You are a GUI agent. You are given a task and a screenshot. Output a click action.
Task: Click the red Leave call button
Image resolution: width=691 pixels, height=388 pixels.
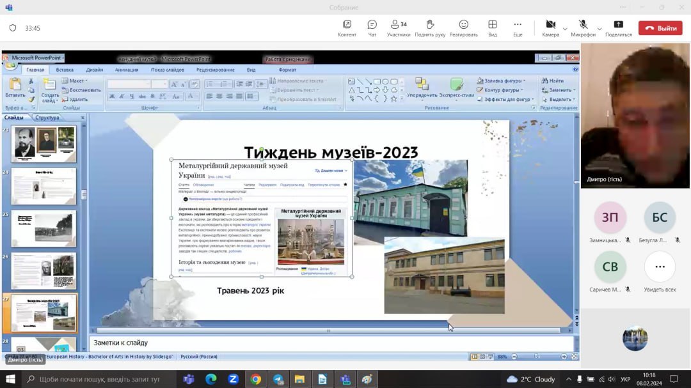pyautogui.click(x=660, y=28)
